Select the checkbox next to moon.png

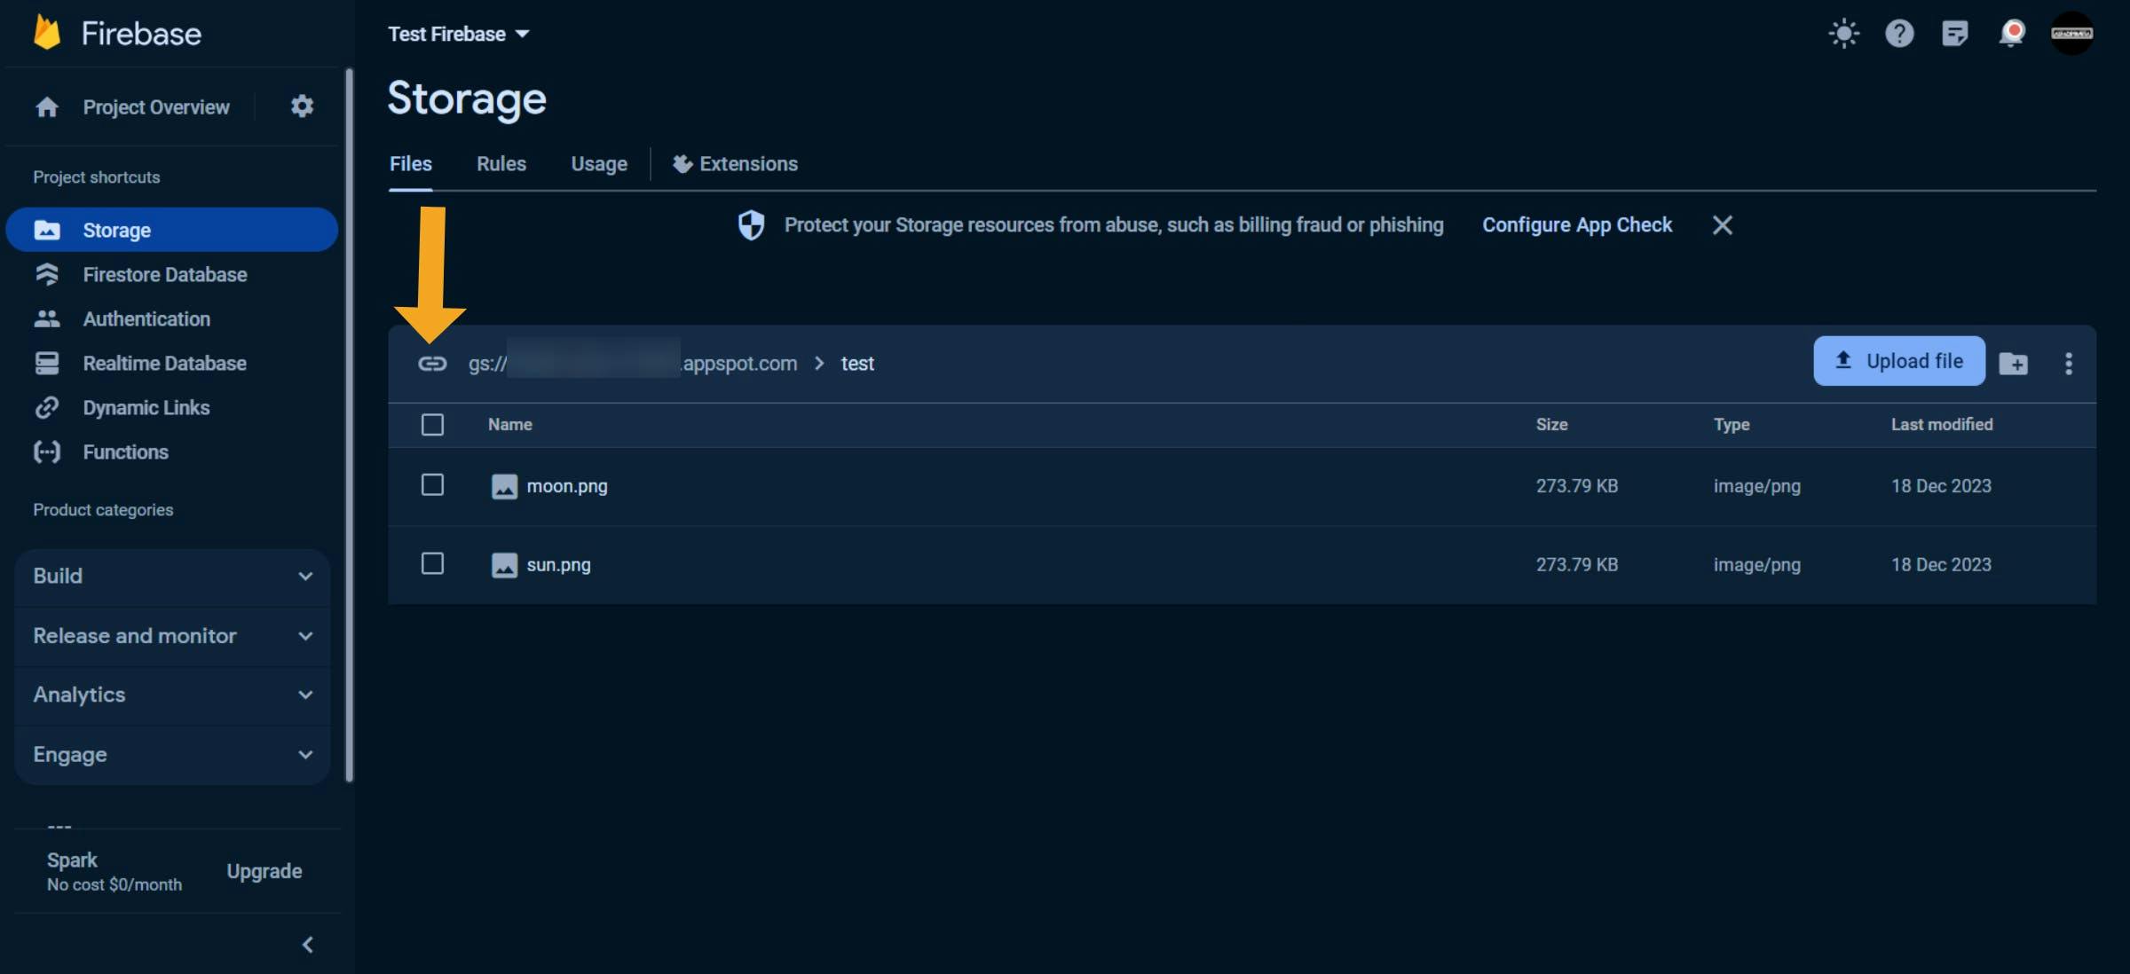(432, 485)
